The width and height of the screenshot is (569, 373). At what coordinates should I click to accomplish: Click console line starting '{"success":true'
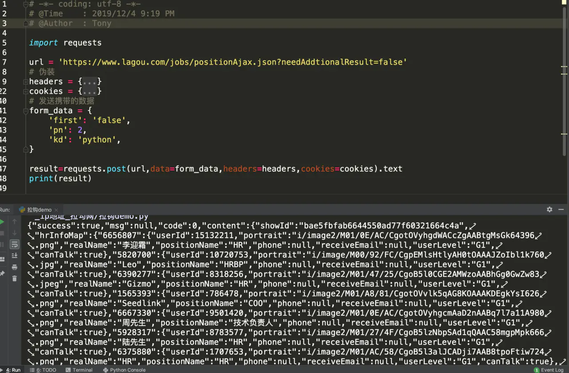(x=252, y=225)
